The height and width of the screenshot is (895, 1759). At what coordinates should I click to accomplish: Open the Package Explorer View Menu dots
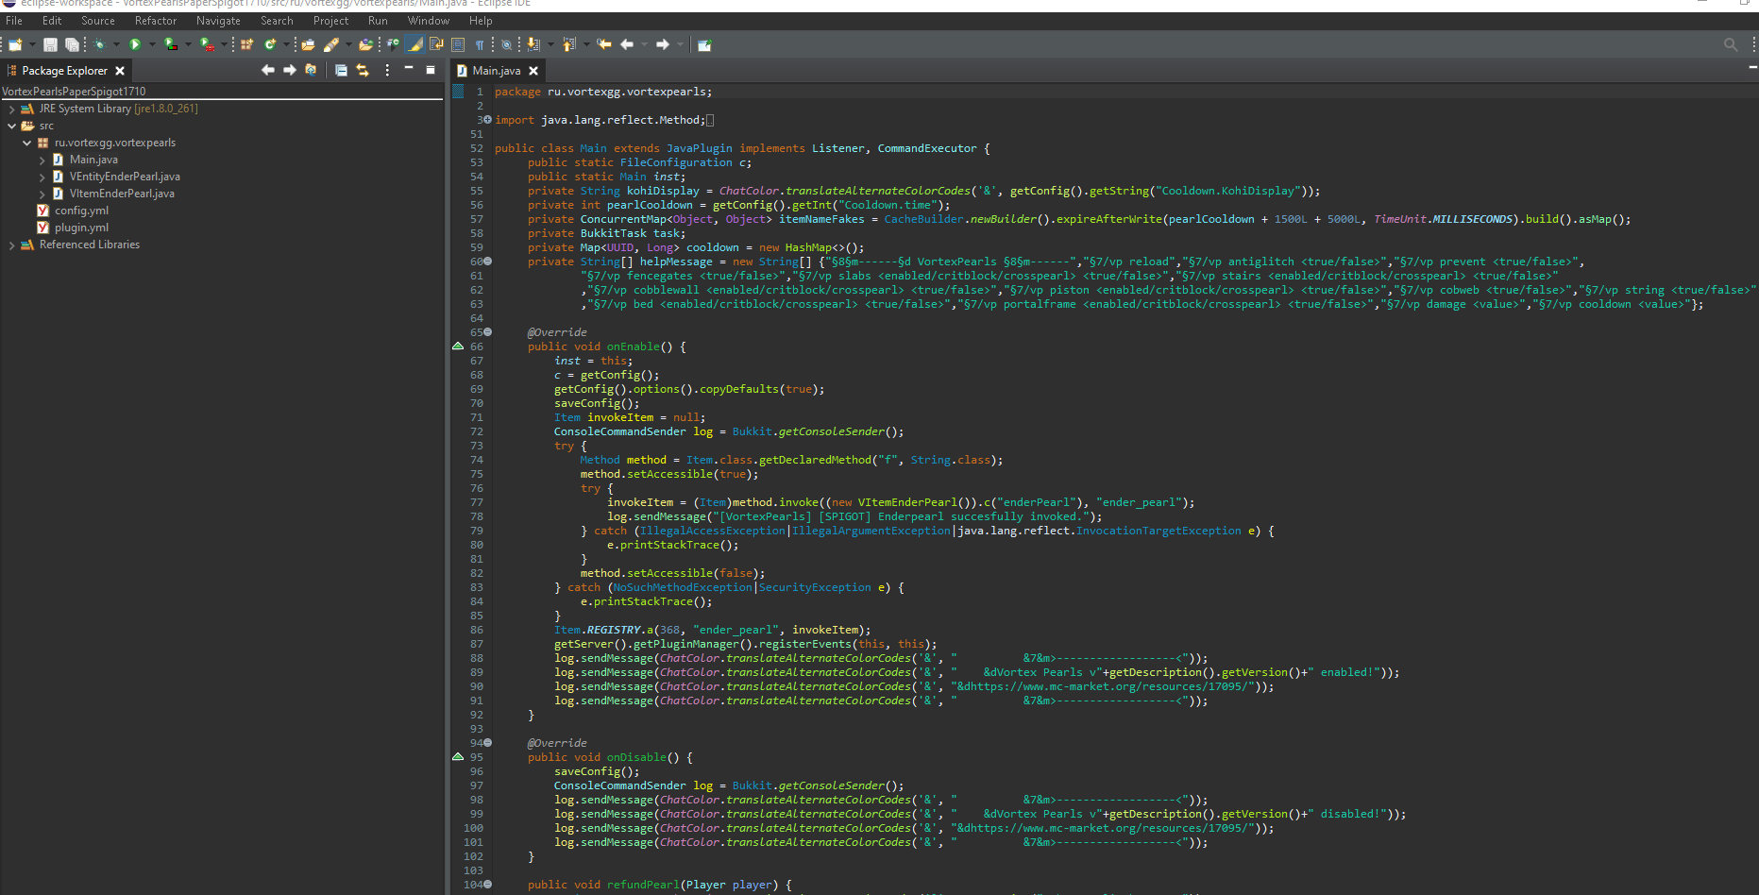[x=387, y=70]
